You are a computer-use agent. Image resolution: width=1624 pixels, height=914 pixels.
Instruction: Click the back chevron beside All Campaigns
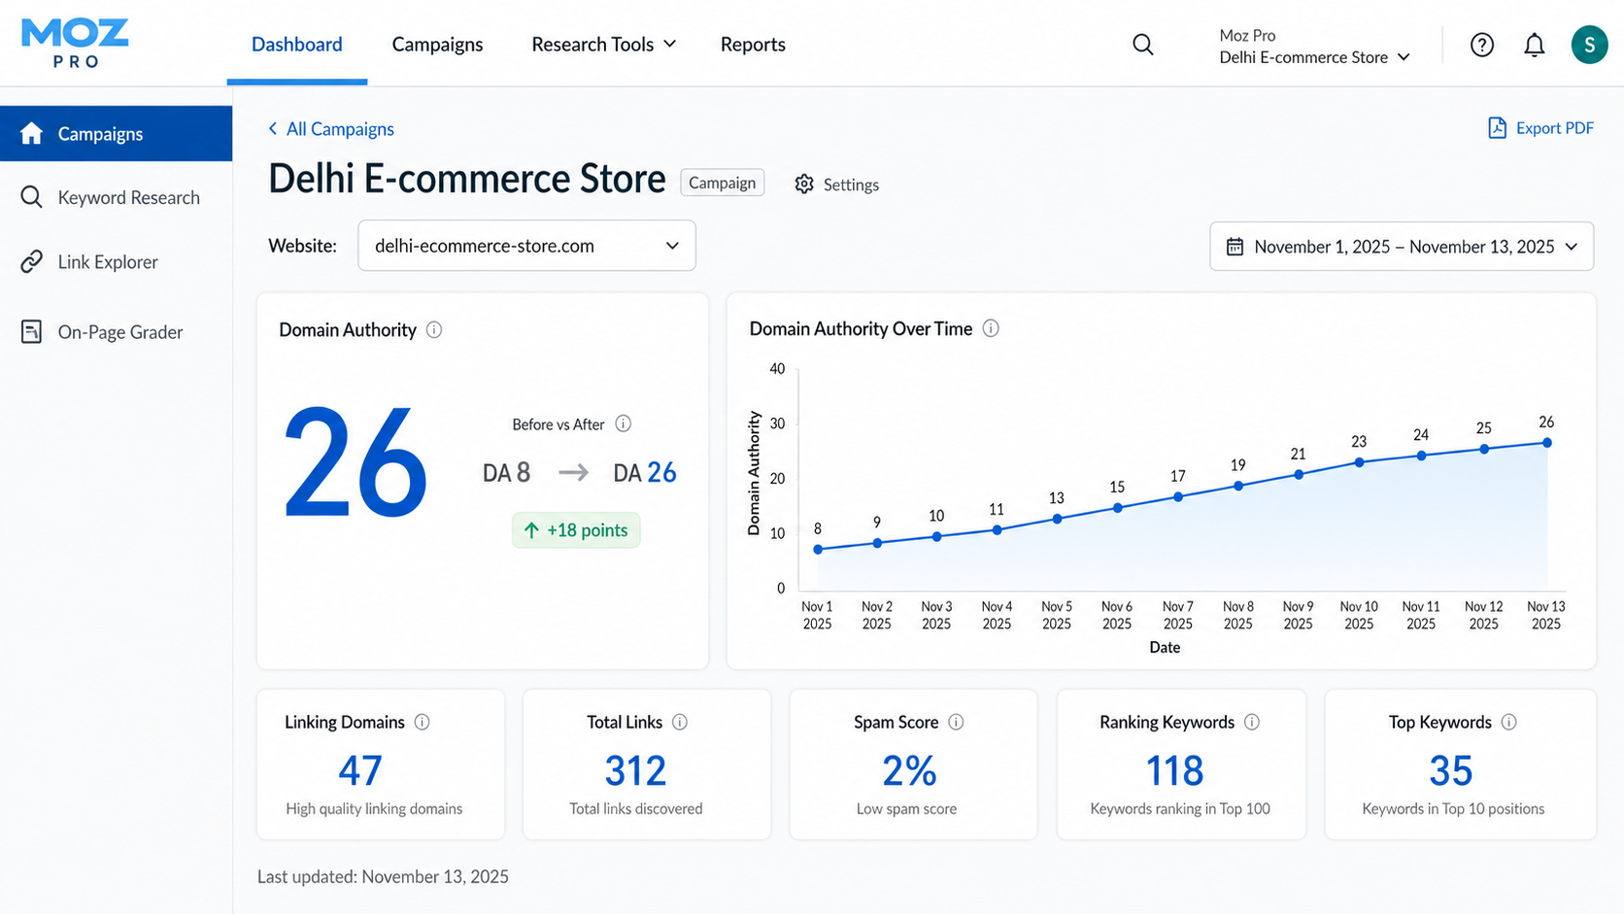coord(273,128)
